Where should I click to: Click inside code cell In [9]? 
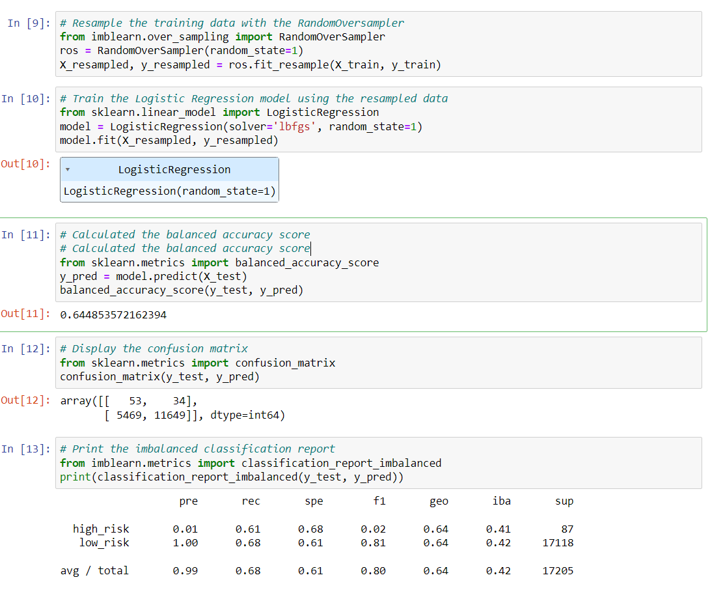tap(379, 44)
